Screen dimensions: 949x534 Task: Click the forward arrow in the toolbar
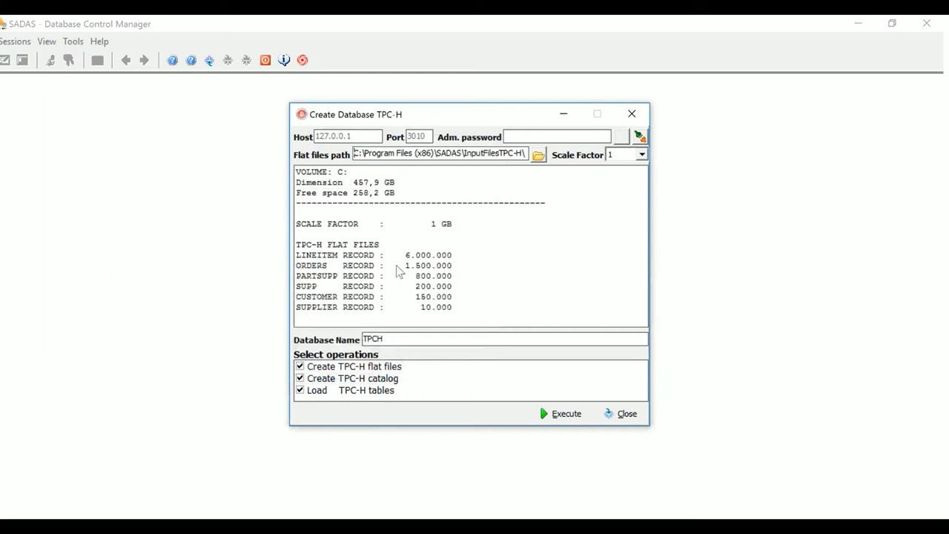coord(144,60)
